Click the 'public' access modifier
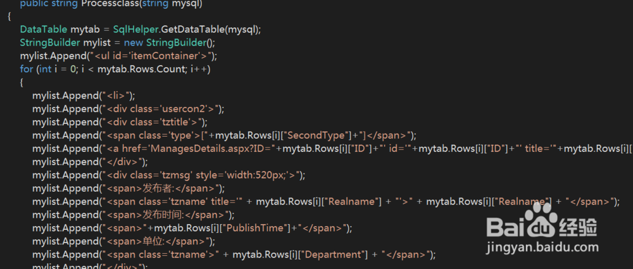633x269 pixels. point(33,4)
